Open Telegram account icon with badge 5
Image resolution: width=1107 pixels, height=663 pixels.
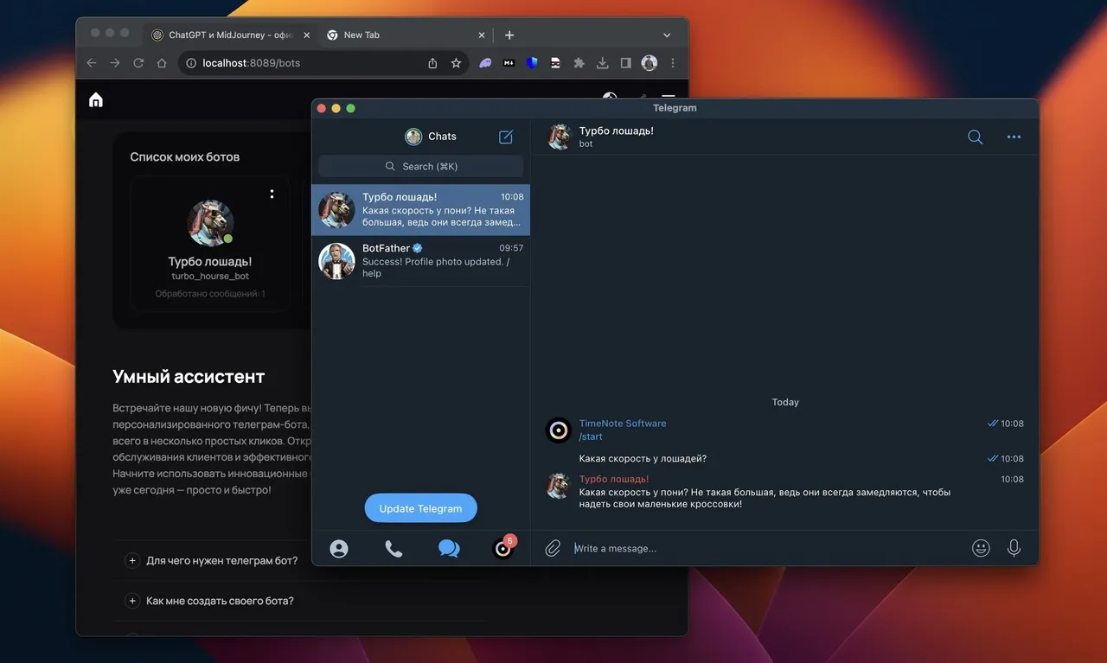coord(502,548)
